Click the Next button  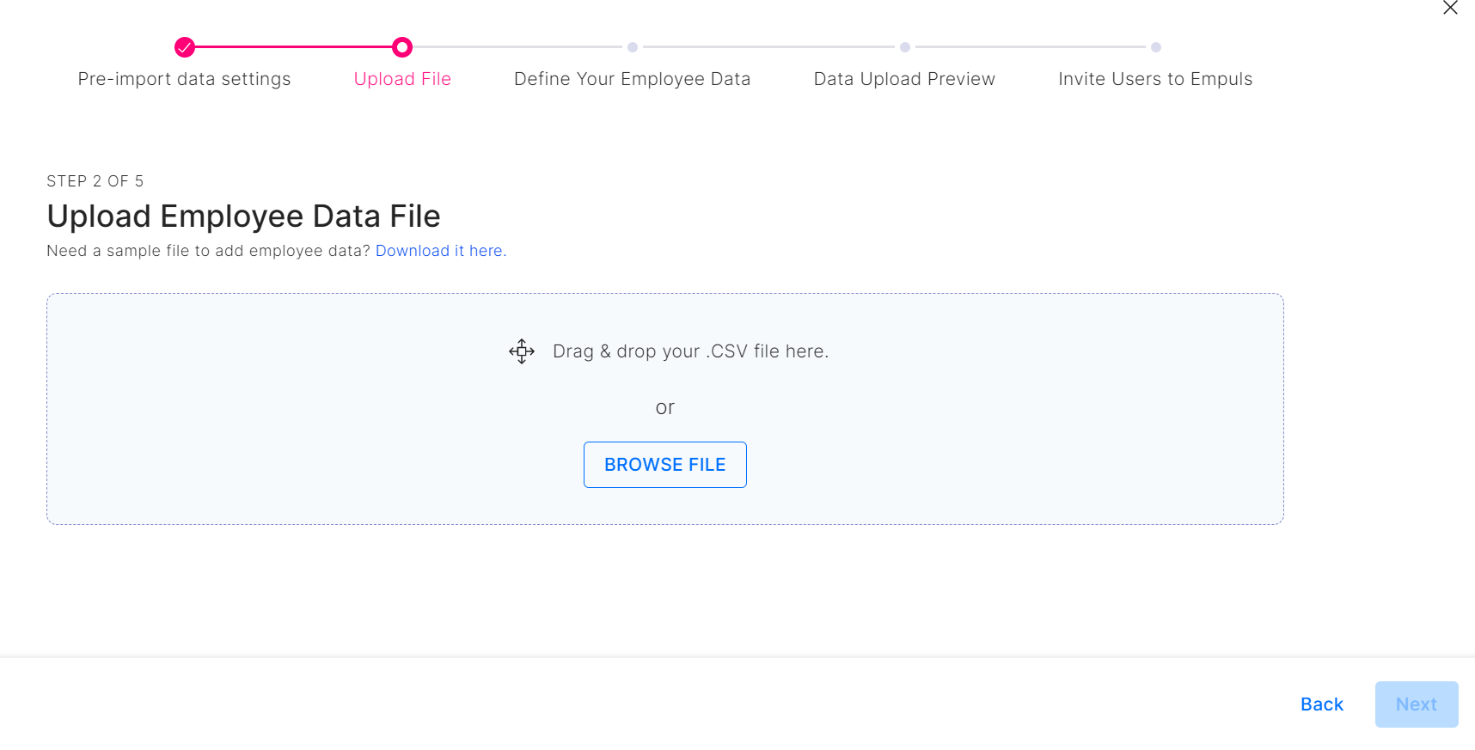[1416, 704]
